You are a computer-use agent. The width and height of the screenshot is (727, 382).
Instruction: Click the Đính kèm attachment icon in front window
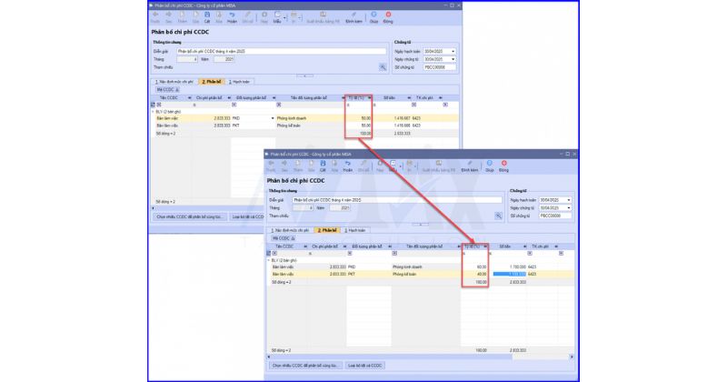(469, 166)
